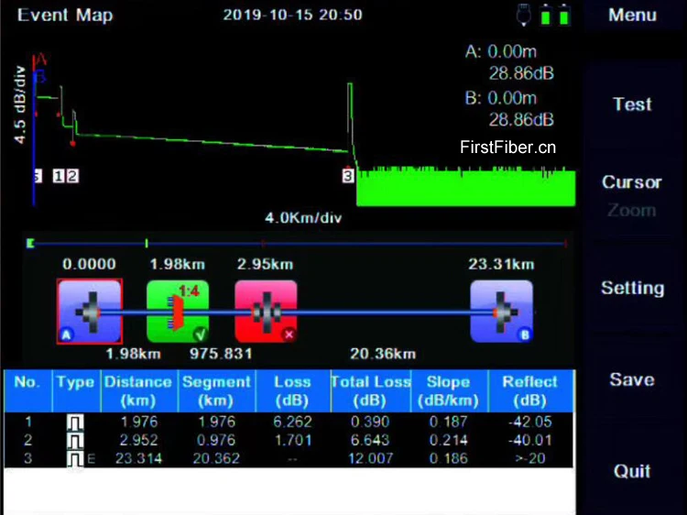Select event row 2 at 2.952 km
Screen dimensions: 687x515
(289, 441)
